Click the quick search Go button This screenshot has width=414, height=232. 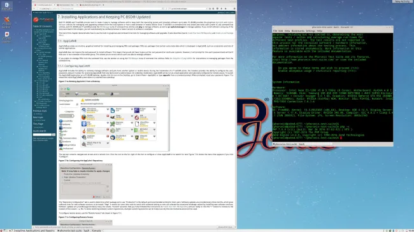coord(54,135)
